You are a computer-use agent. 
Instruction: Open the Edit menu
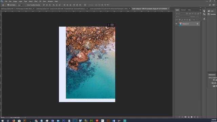click(x=10, y=1)
